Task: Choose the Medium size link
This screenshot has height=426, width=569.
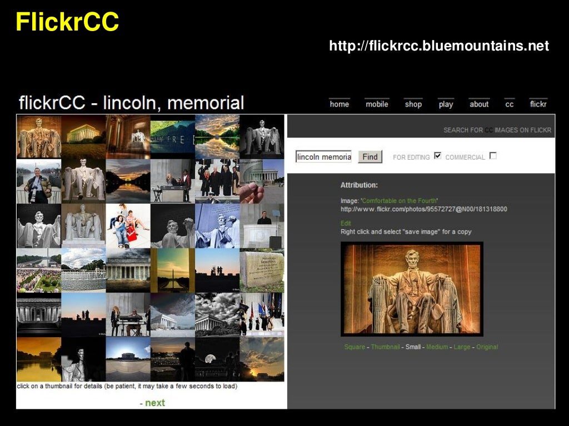Action: [437, 347]
